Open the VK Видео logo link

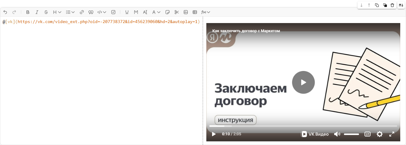[x=315, y=134]
